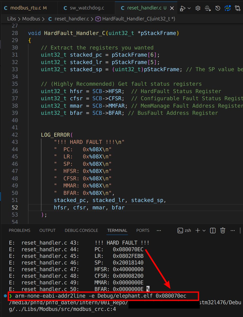Split the terminal panel

click(x=213, y=231)
